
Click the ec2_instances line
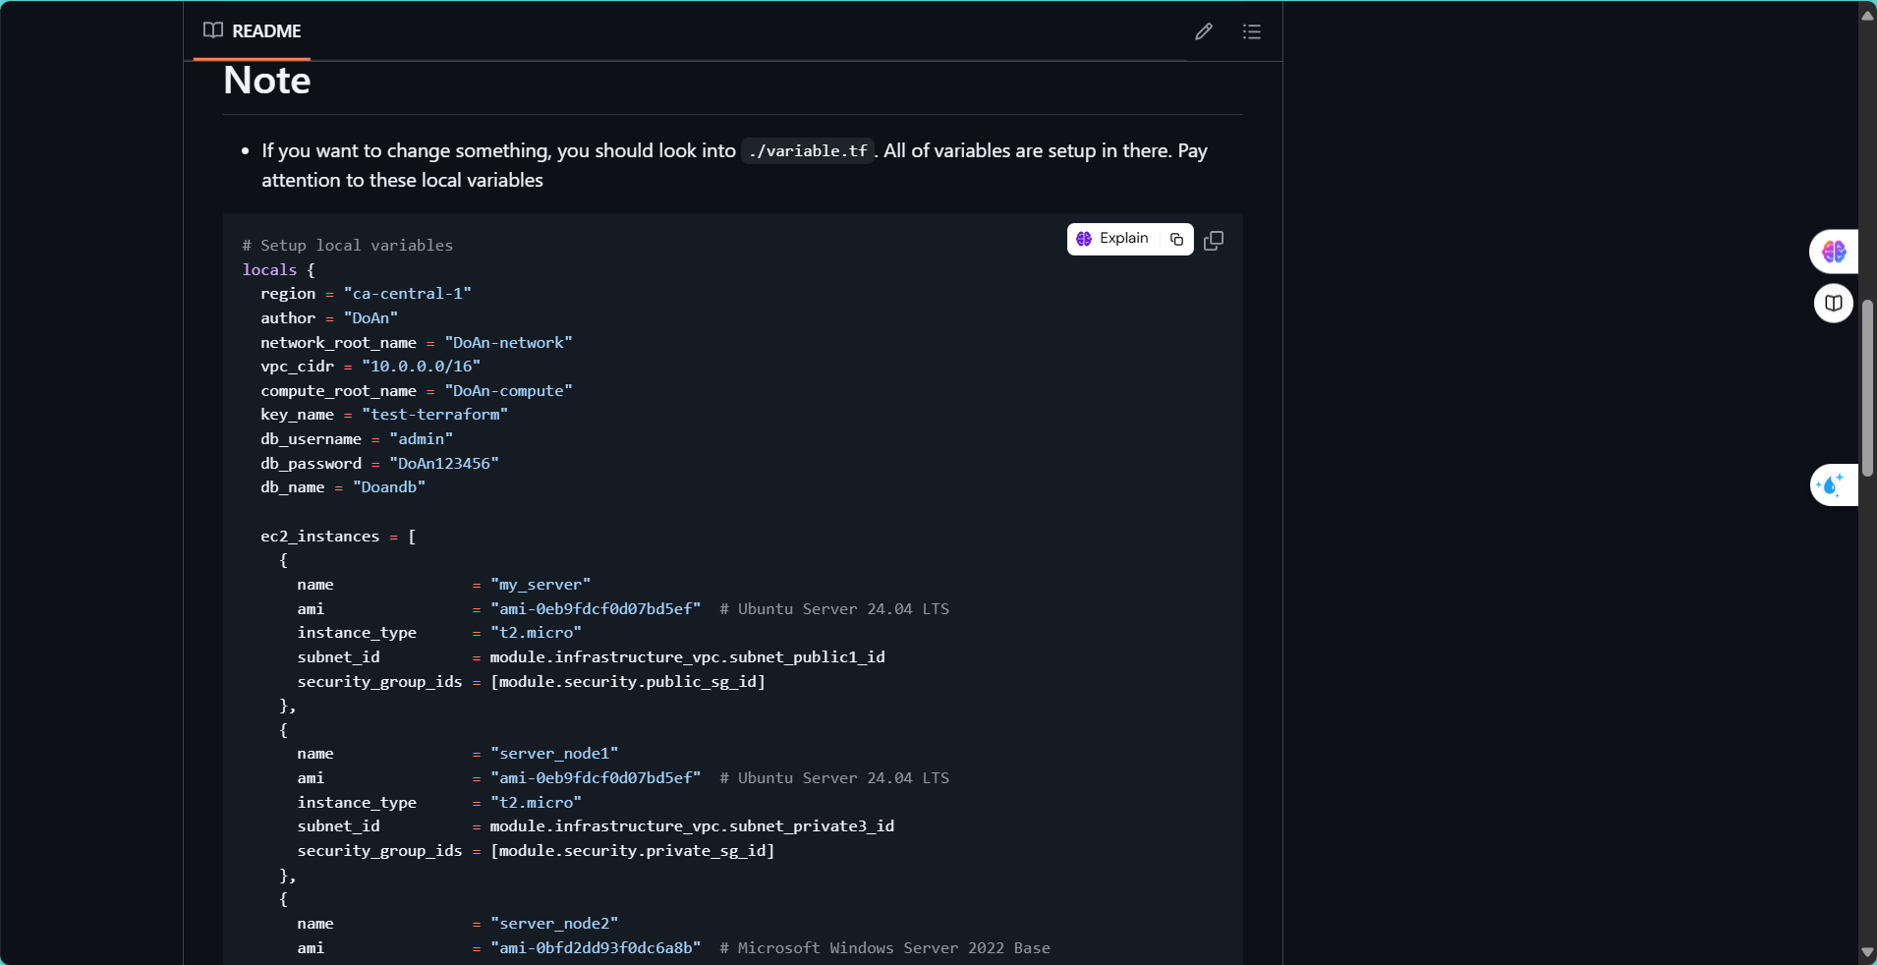338,536
